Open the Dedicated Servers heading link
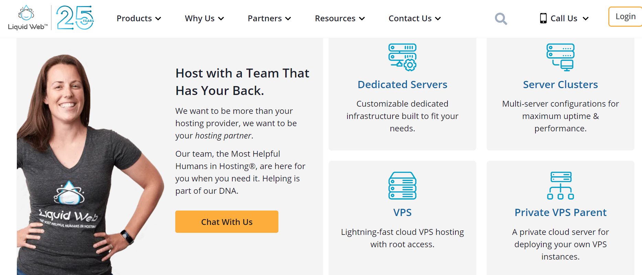 [402, 84]
